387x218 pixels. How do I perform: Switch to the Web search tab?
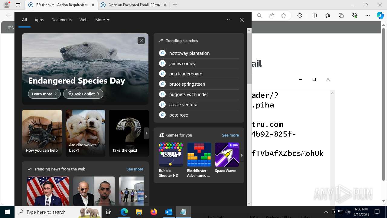(83, 20)
